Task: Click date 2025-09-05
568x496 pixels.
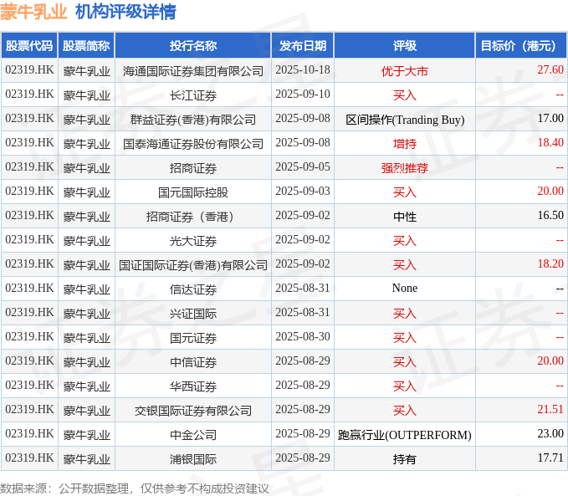Action: pyautogui.click(x=303, y=166)
